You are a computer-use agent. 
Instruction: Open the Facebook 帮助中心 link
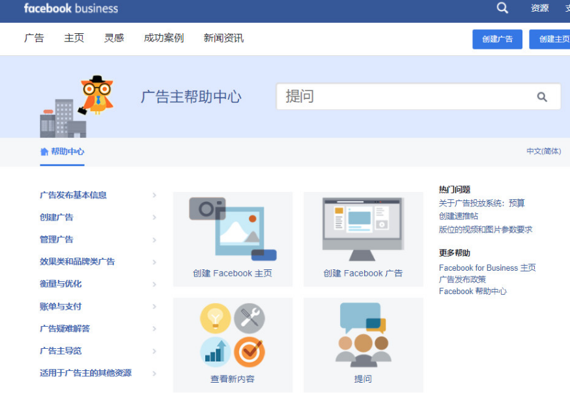pyautogui.click(x=472, y=292)
